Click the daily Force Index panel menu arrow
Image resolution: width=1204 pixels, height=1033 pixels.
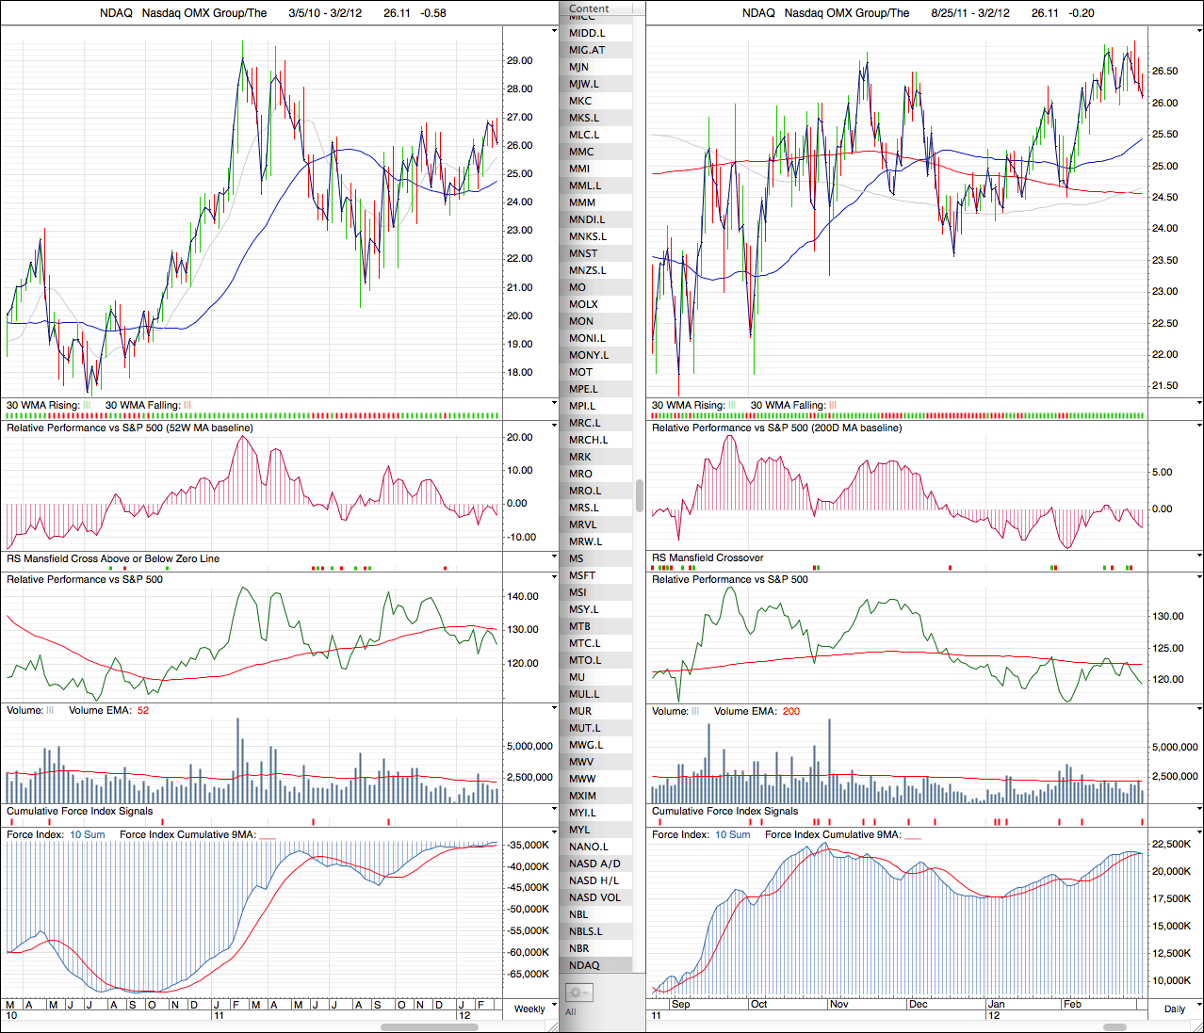click(1198, 833)
